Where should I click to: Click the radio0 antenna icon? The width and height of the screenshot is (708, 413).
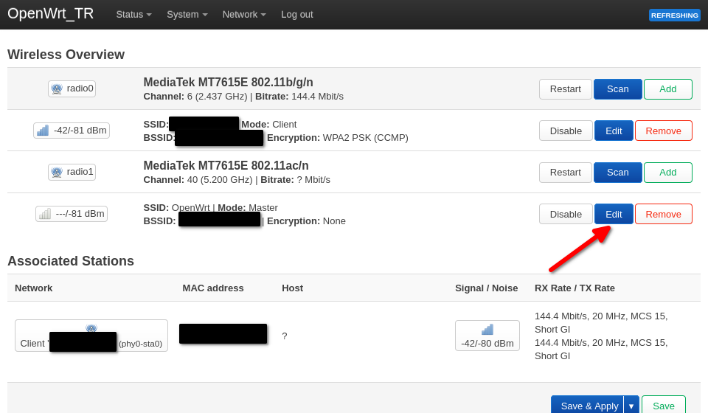(x=57, y=88)
